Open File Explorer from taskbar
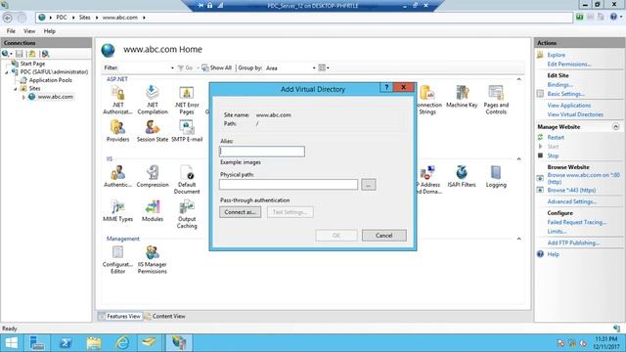Viewport: 626px width, 352px height. pos(94,343)
